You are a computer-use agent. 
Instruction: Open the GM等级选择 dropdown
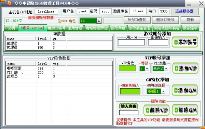tap(163, 91)
